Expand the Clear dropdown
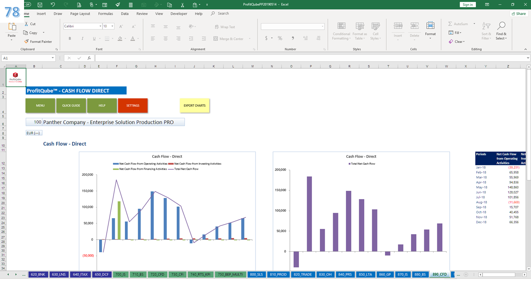531x298 pixels. tap(464, 41)
